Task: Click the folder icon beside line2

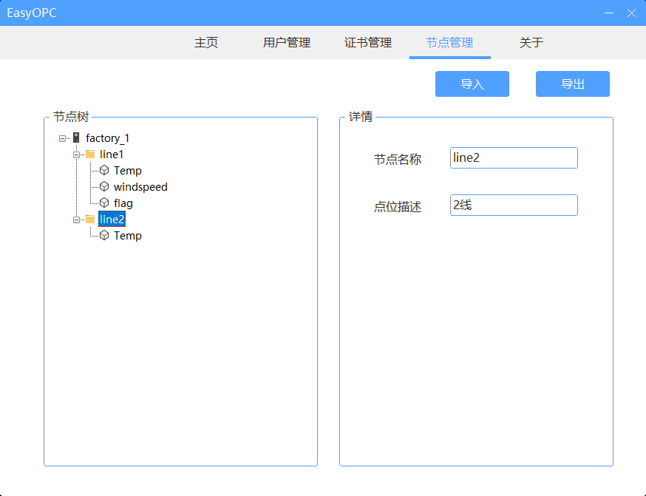Action: coord(89,219)
